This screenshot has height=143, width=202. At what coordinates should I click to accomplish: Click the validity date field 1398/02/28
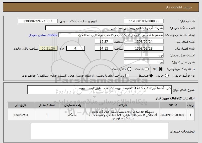(x=144, y=49)
